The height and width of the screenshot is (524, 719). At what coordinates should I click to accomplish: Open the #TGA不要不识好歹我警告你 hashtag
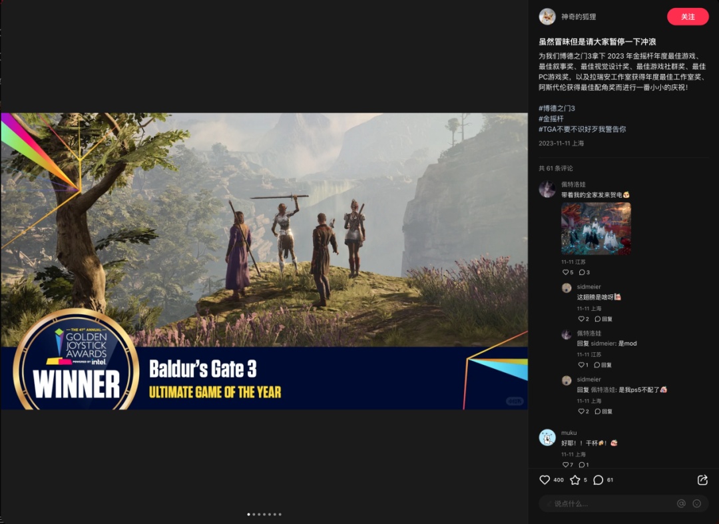coord(583,129)
